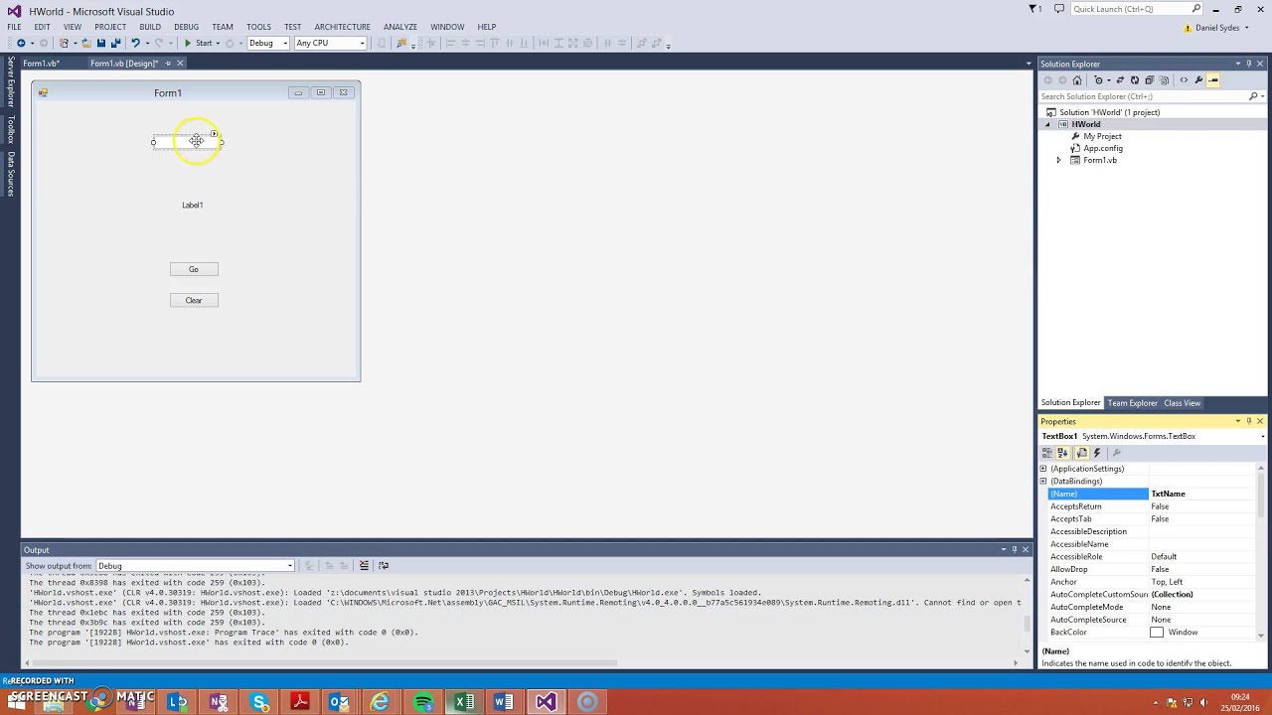The image size is (1272, 715).
Task: Click the Save icon in main toolbar
Action: [x=100, y=43]
